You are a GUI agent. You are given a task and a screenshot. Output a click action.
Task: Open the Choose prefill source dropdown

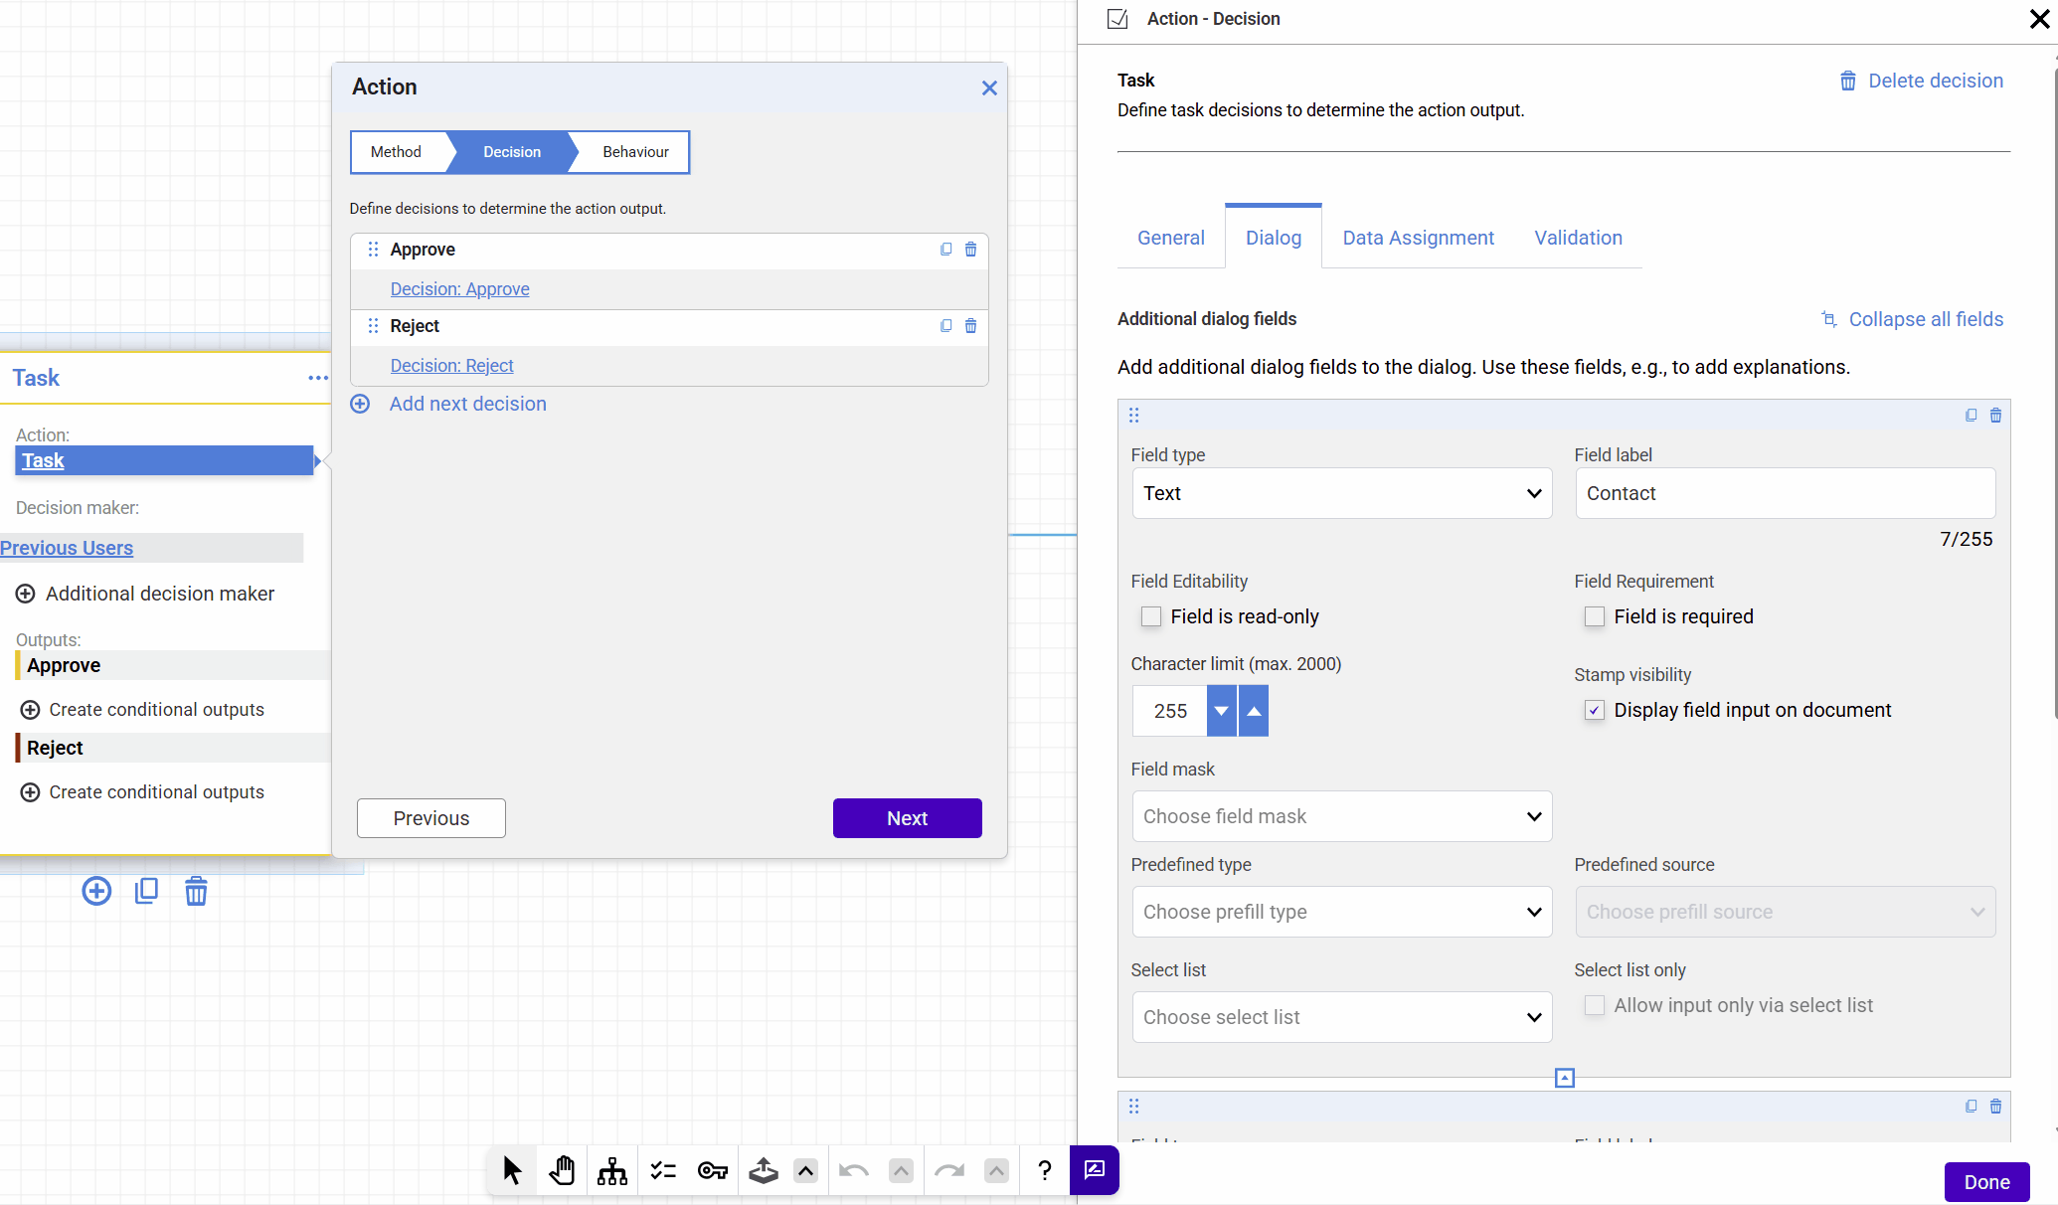[x=1786, y=912]
